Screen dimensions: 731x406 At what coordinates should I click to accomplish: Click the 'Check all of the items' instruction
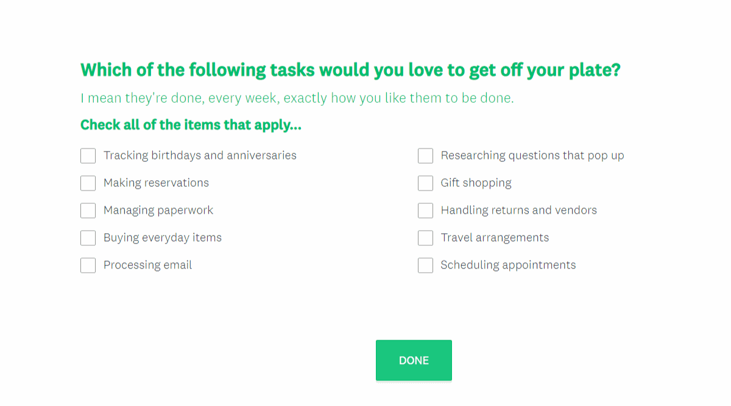tap(191, 125)
